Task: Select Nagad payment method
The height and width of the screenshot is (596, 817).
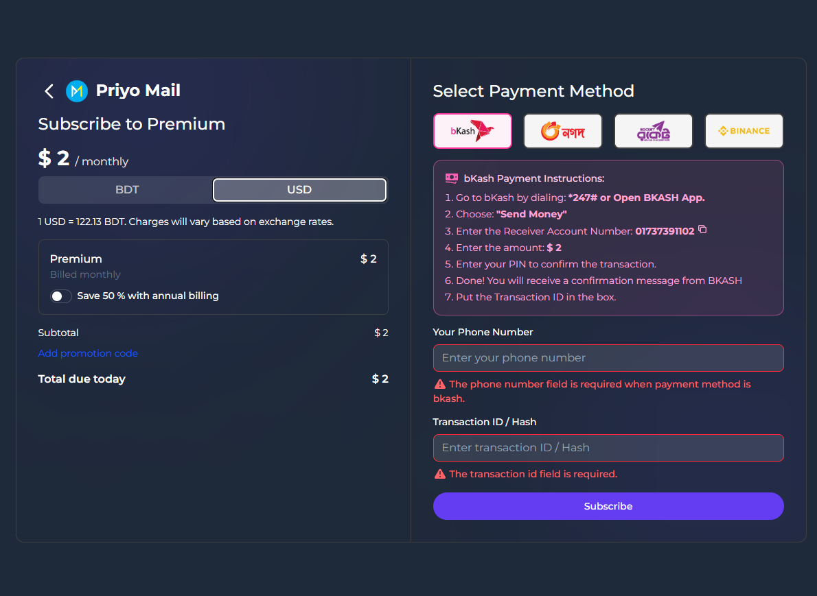Action: pyautogui.click(x=563, y=131)
